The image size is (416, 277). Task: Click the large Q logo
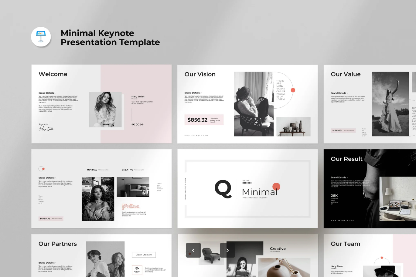223,189
